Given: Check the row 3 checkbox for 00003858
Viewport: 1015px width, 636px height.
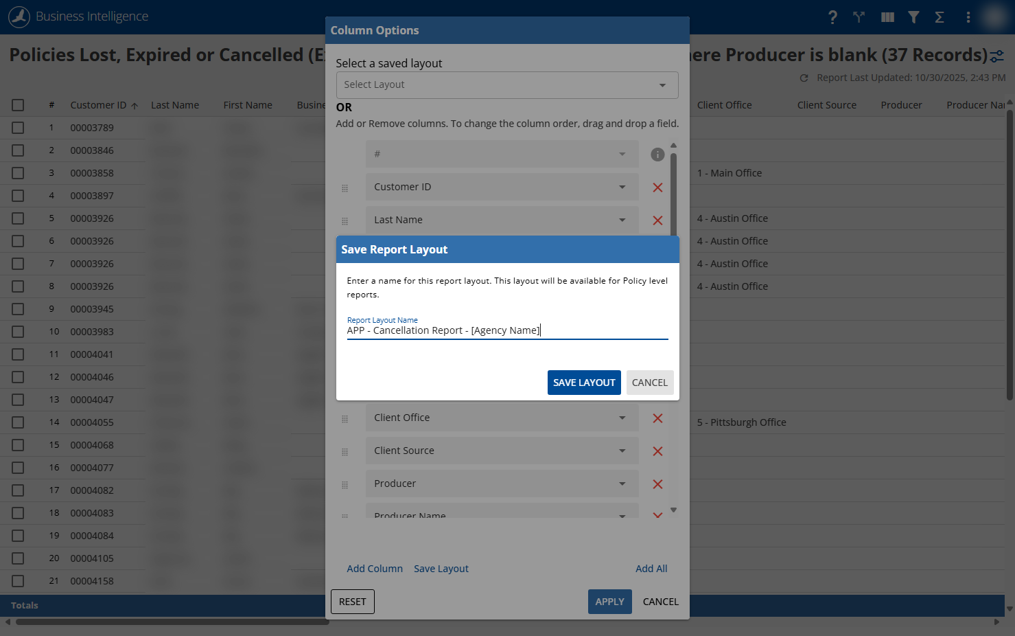Looking at the screenshot, I should (18, 173).
